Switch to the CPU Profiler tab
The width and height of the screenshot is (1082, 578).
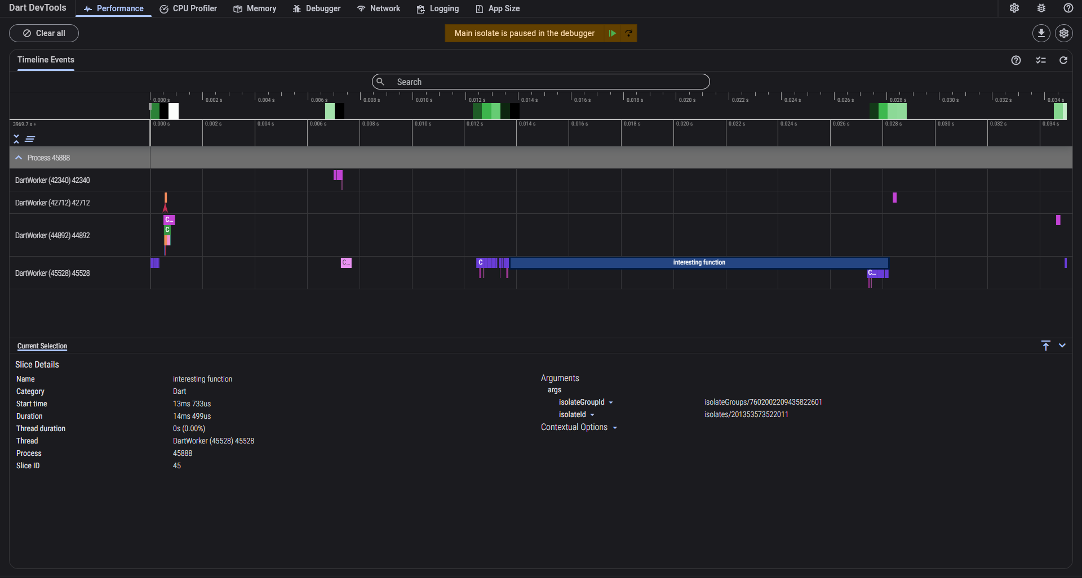pyautogui.click(x=188, y=8)
